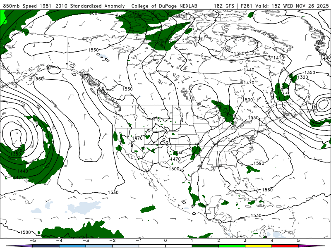Click the 1590 contour label
Image resolution: width=331 pixels, height=248 pixels.
pos(259,163)
